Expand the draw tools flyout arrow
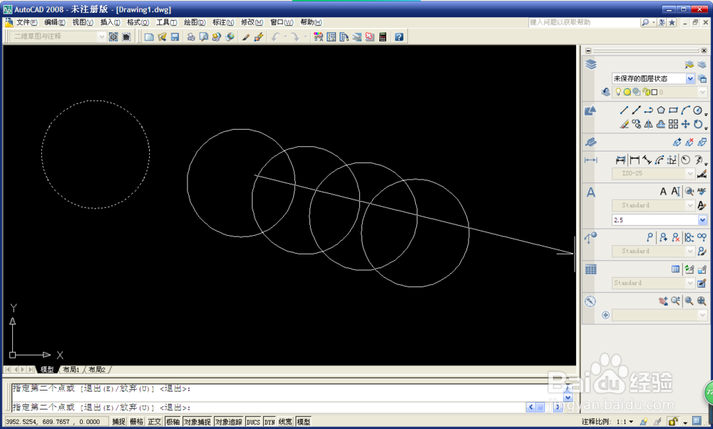 [706, 114]
